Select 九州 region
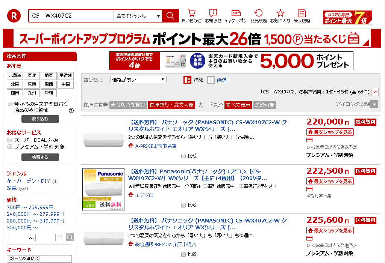The height and width of the screenshot is (263, 385). 32,93
